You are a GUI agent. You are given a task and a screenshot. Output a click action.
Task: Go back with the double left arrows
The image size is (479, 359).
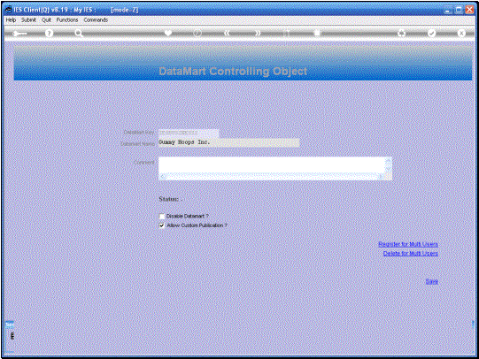point(227,33)
